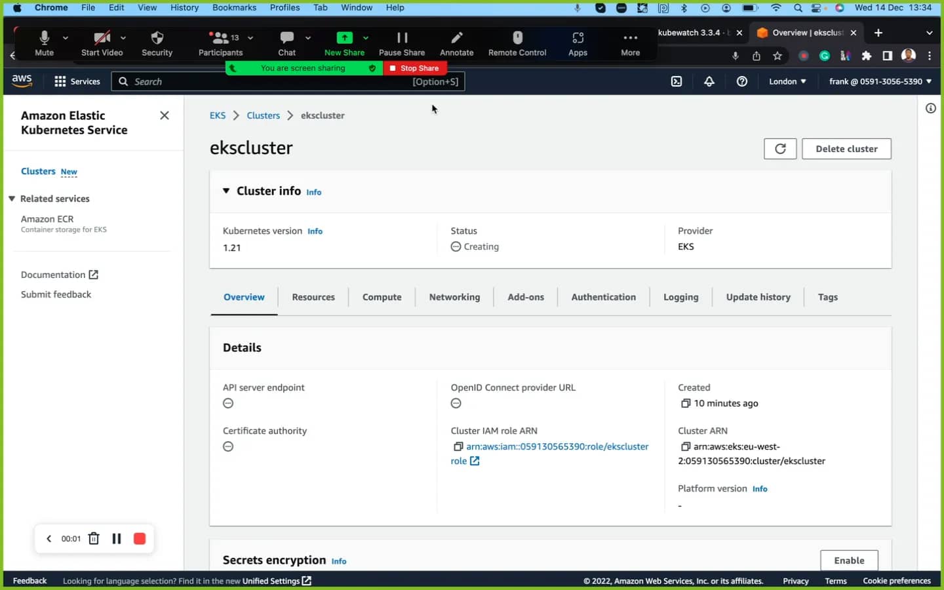
Task: Switch to Resources tab
Action: pos(313,297)
